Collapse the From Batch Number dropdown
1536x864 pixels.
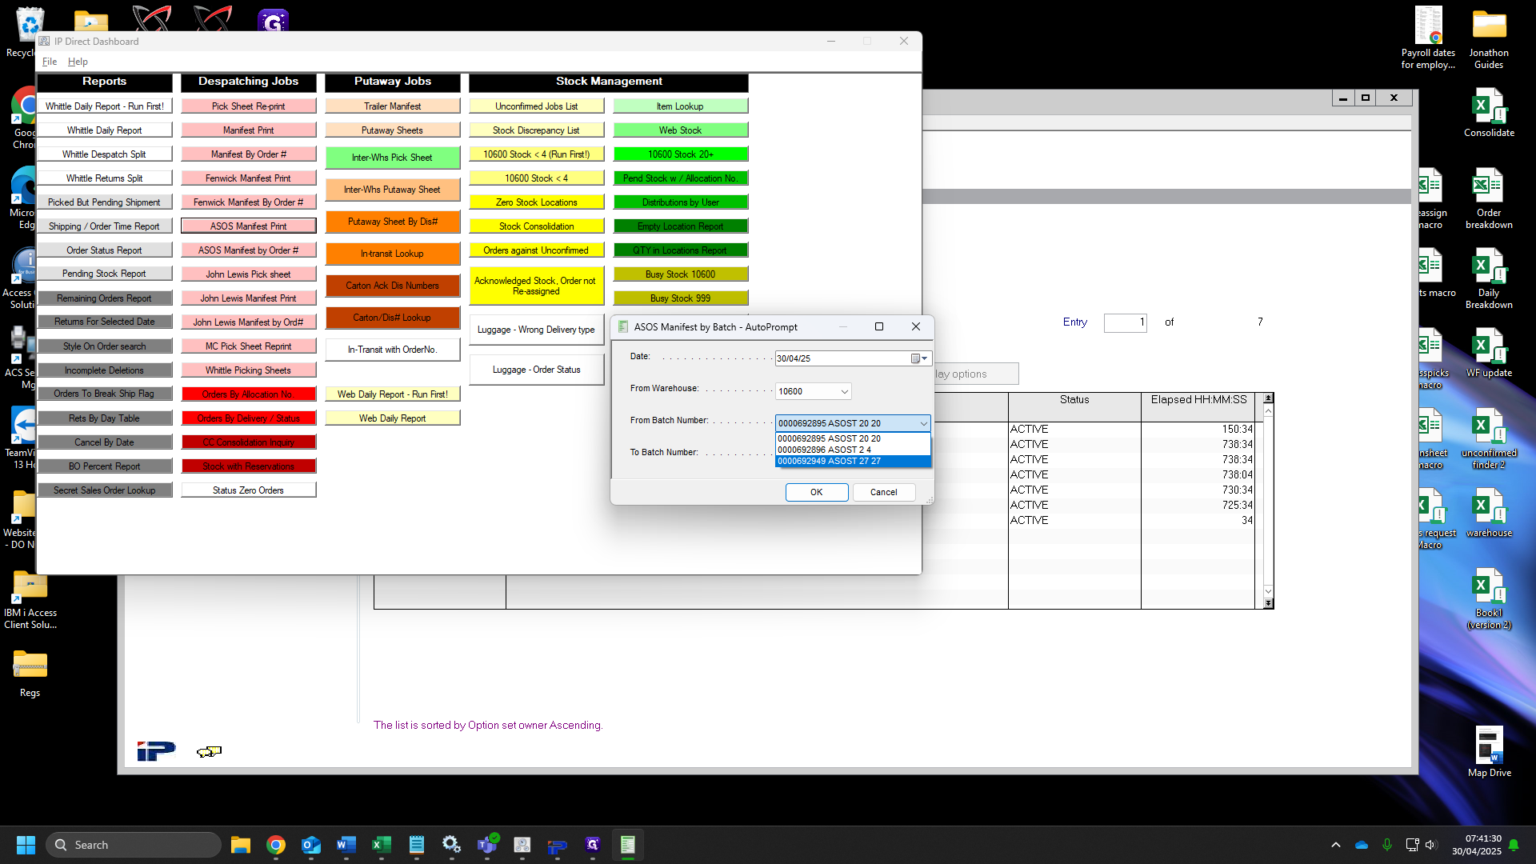point(923,423)
